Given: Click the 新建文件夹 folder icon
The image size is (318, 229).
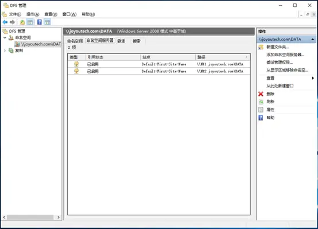Looking at the screenshot, I should click(x=261, y=47).
